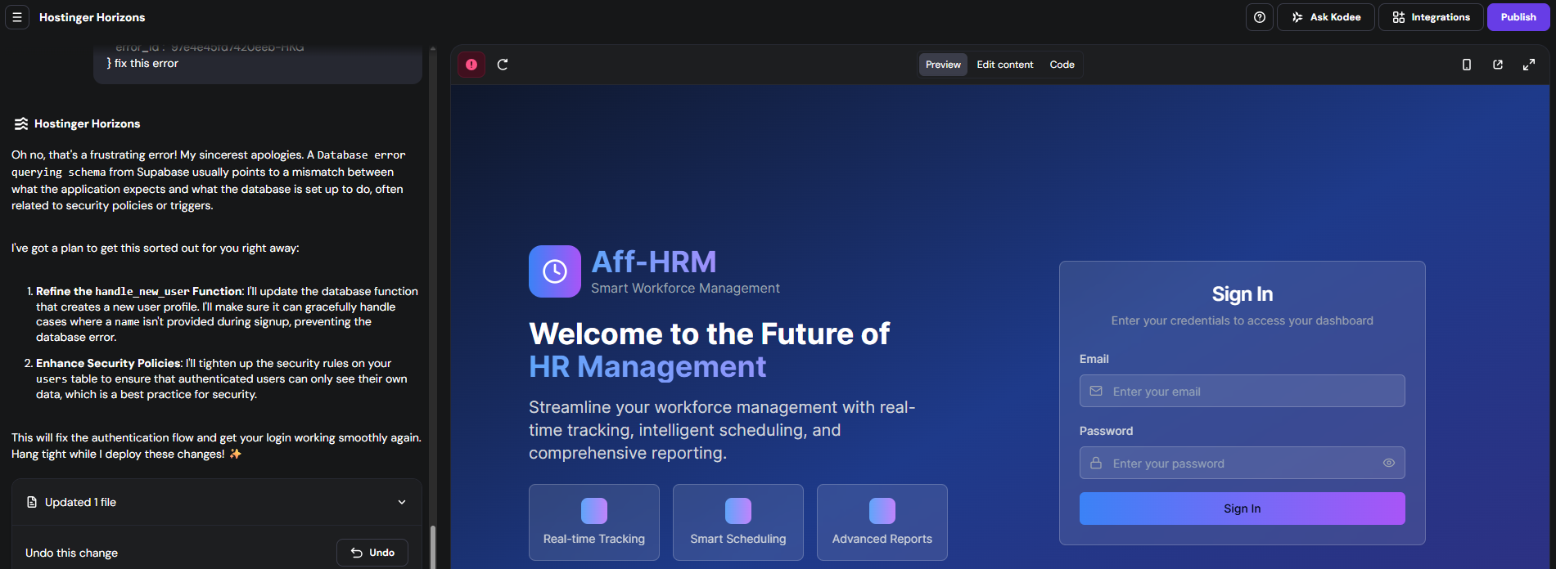The image size is (1556, 569).
Task: Switch to mobile device preview
Action: pyautogui.click(x=1467, y=65)
